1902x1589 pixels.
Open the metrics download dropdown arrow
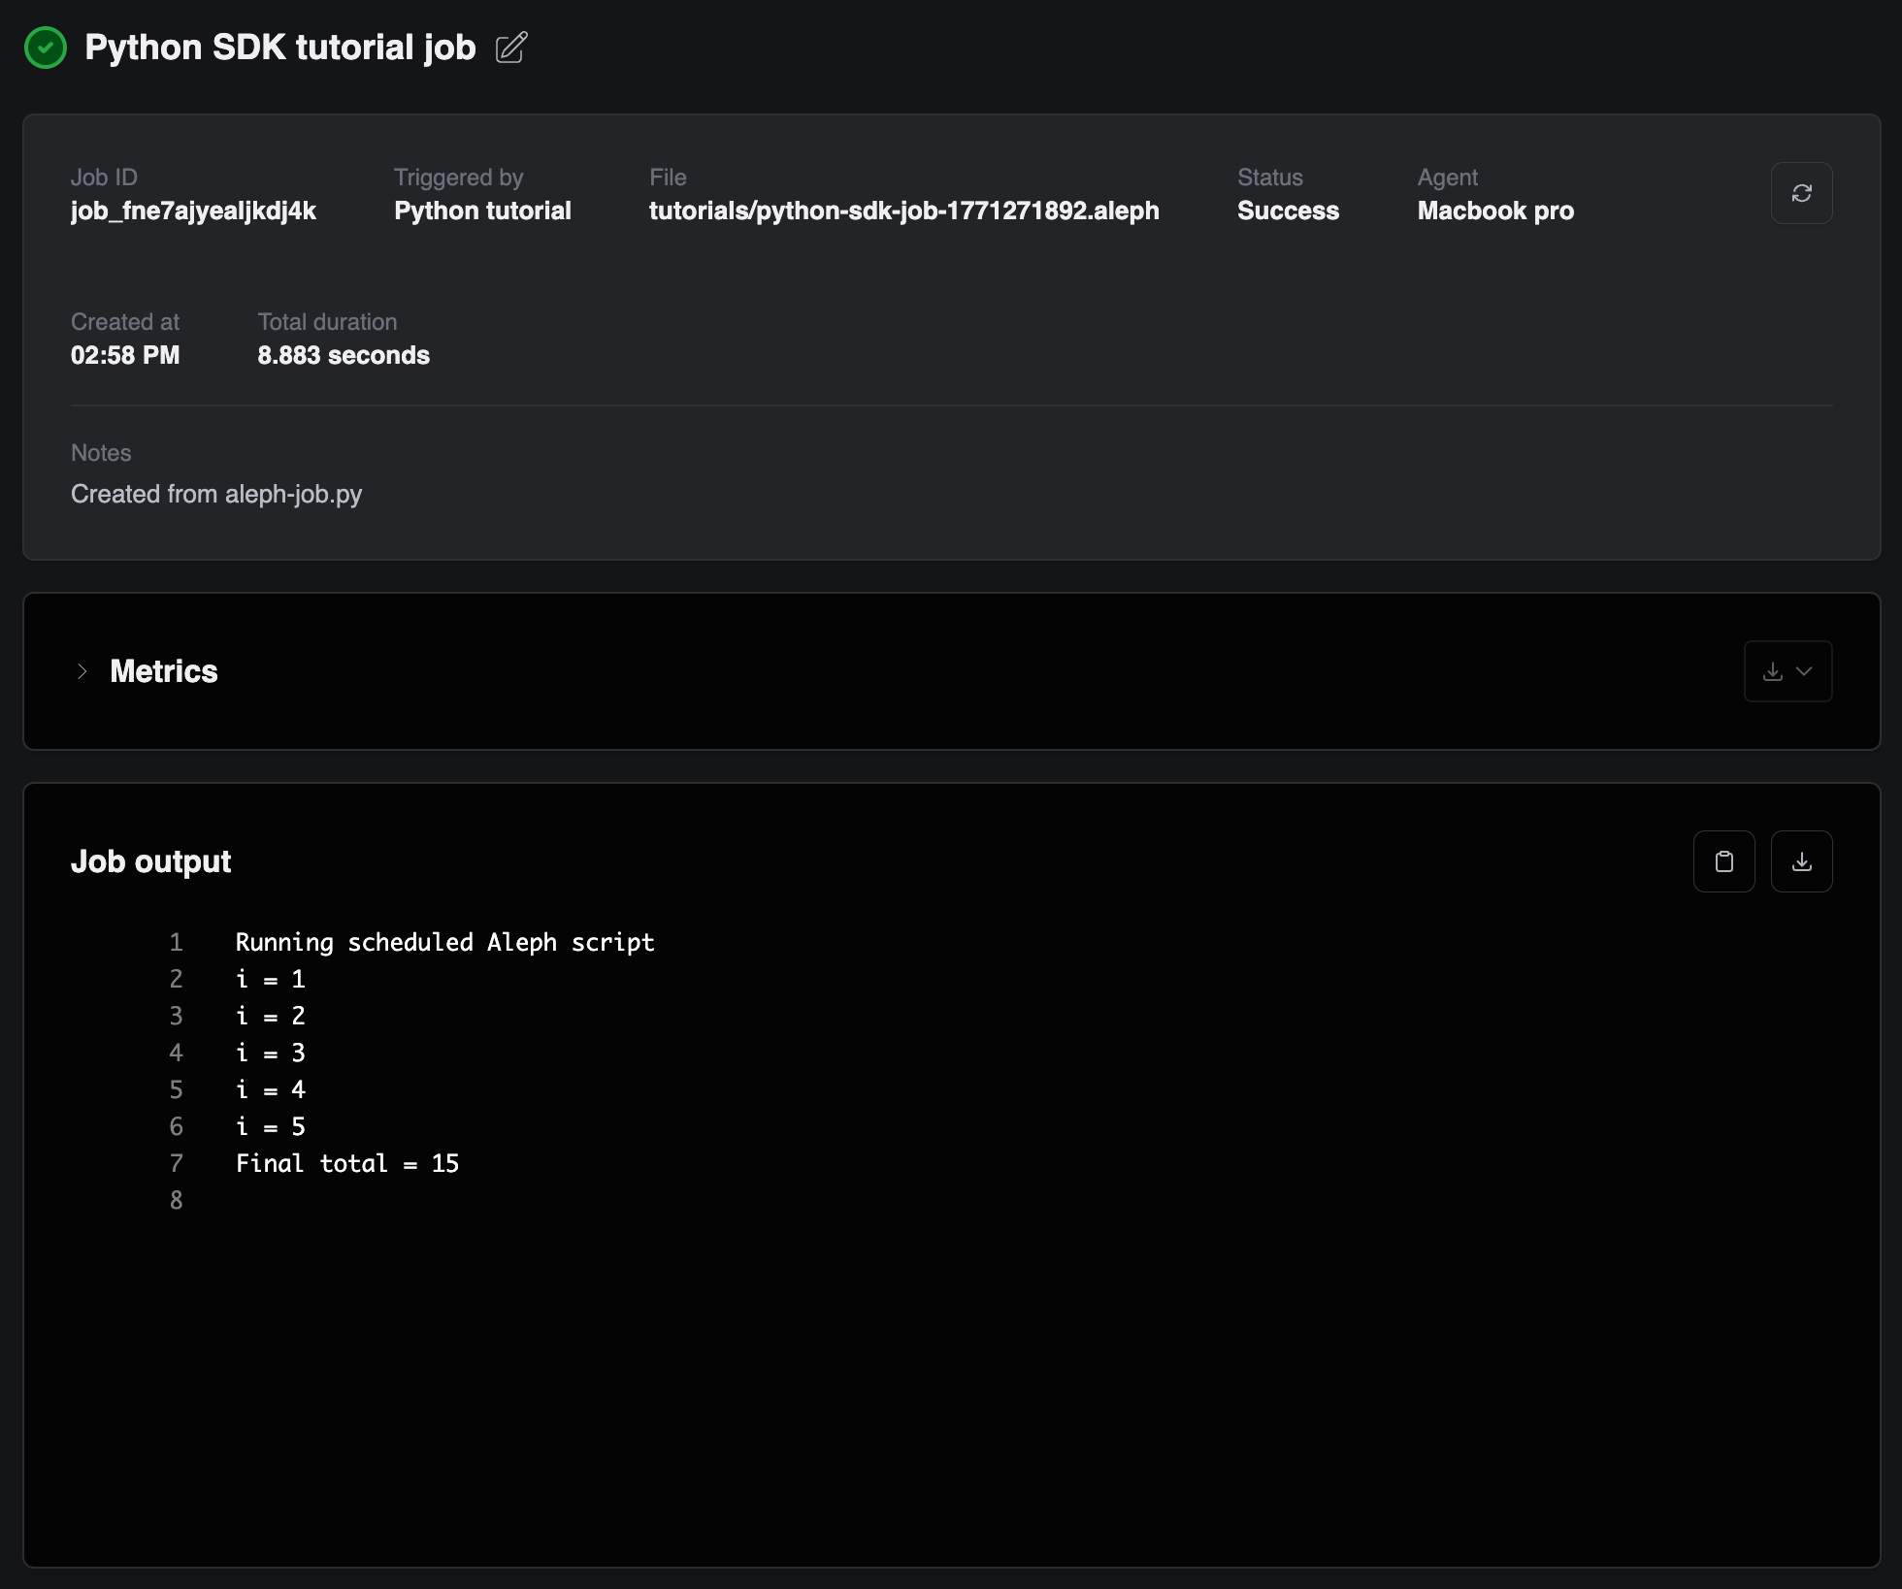coord(1804,671)
